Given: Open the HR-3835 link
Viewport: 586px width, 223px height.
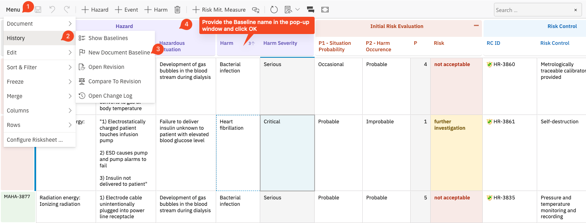Looking at the screenshot, I should point(504,198).
